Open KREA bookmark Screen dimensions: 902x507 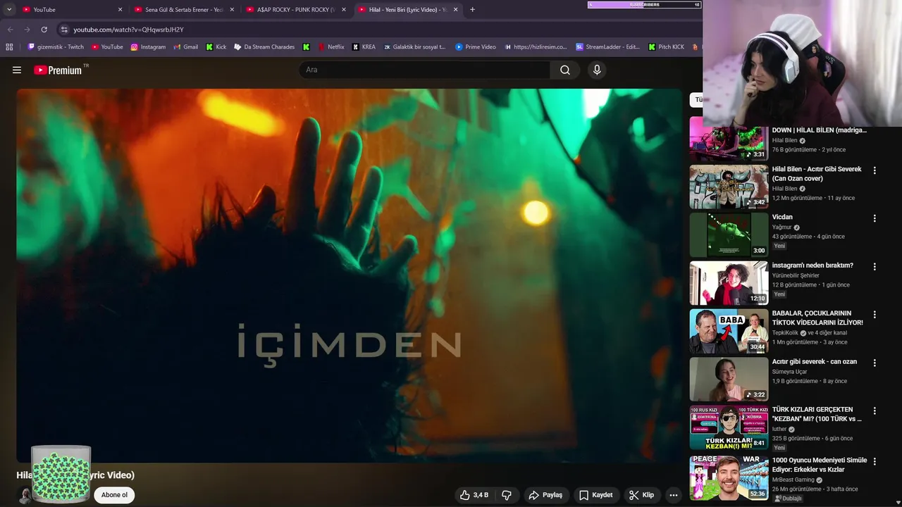coord(364,47)
